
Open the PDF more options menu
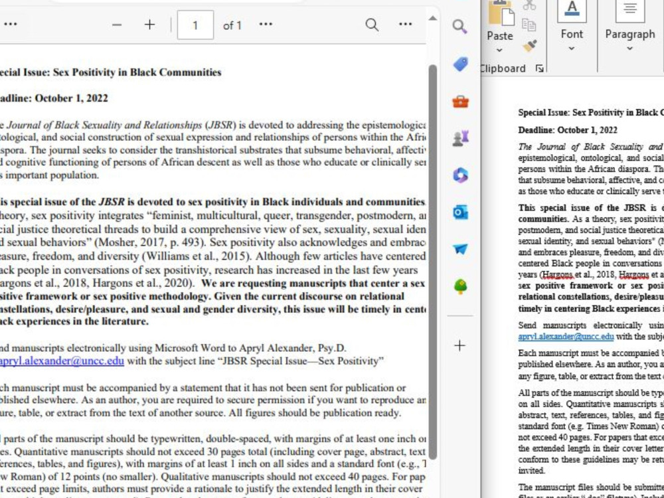pos(405,25)
